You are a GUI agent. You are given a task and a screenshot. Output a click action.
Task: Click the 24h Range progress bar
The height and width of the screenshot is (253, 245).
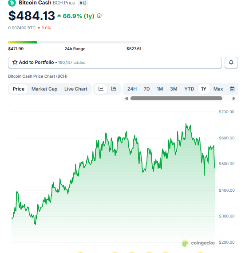click(x=75, y=43)
